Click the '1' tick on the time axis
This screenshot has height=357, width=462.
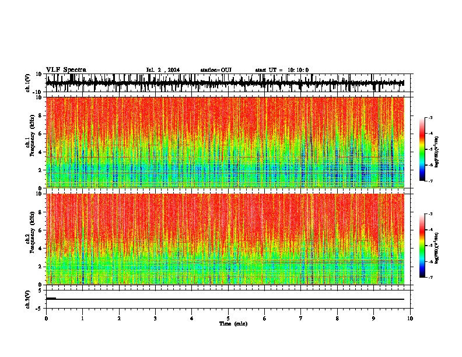(82, 318)
